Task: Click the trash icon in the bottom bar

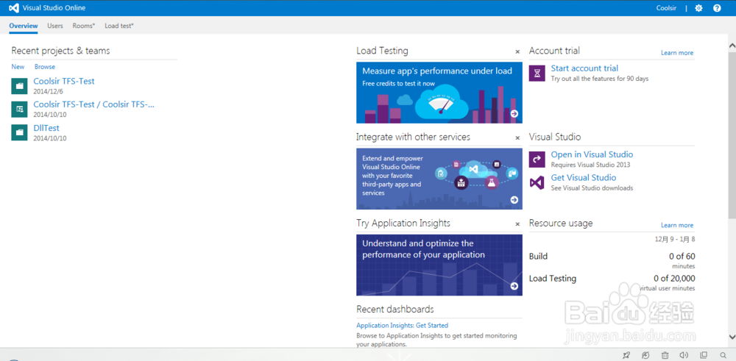Action: tap(665, 355)
